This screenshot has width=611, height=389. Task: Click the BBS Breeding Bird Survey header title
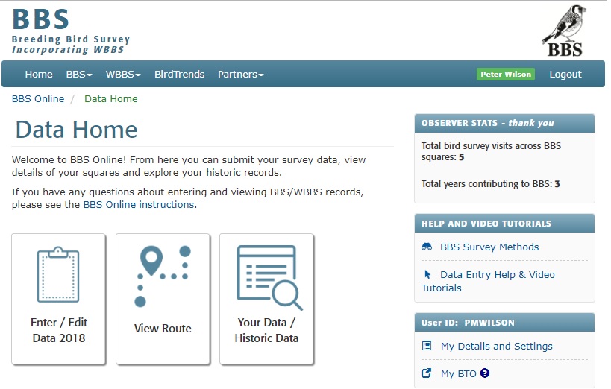pyautogui.click(x=71, y=31)
